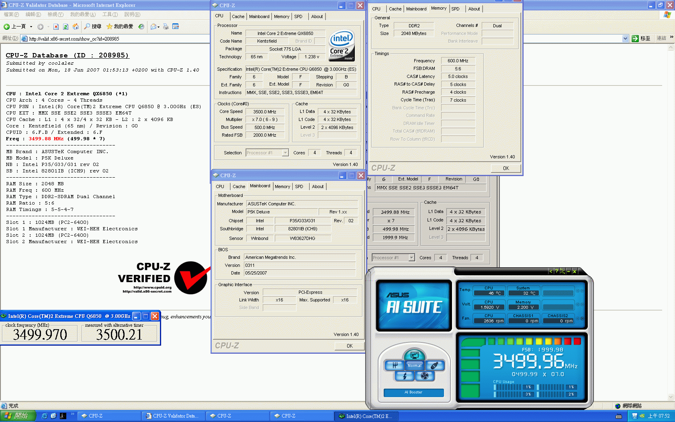Click the Normal mode button in AI Suite

pos(414,366)
